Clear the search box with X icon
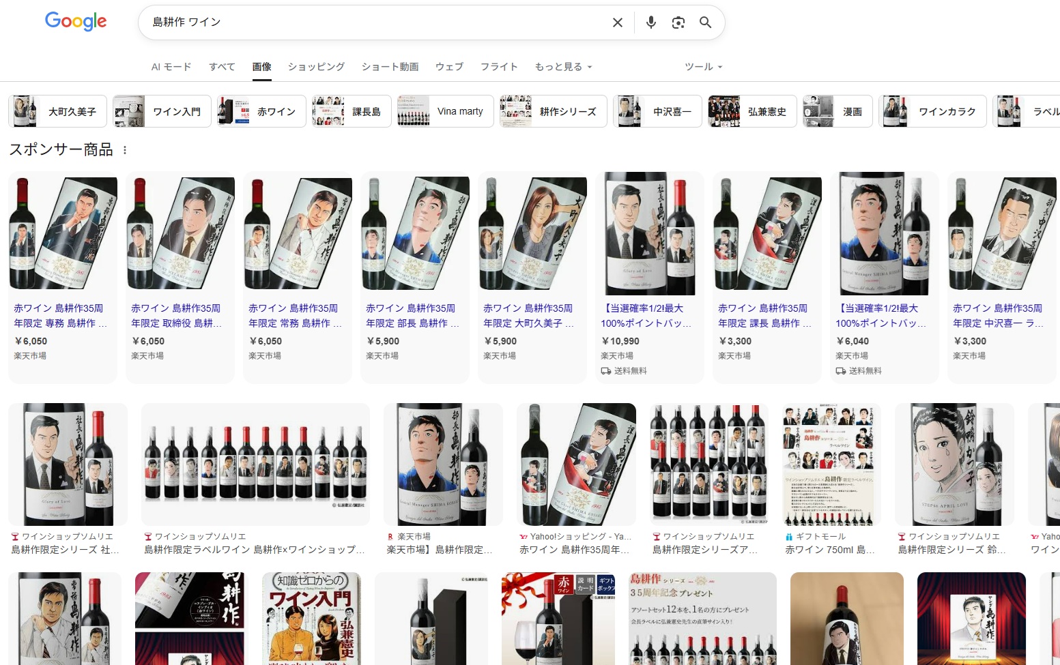1060x665 pixels. [617, 23]
